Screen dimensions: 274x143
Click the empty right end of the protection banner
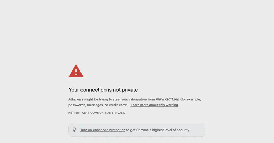(198, 130)
